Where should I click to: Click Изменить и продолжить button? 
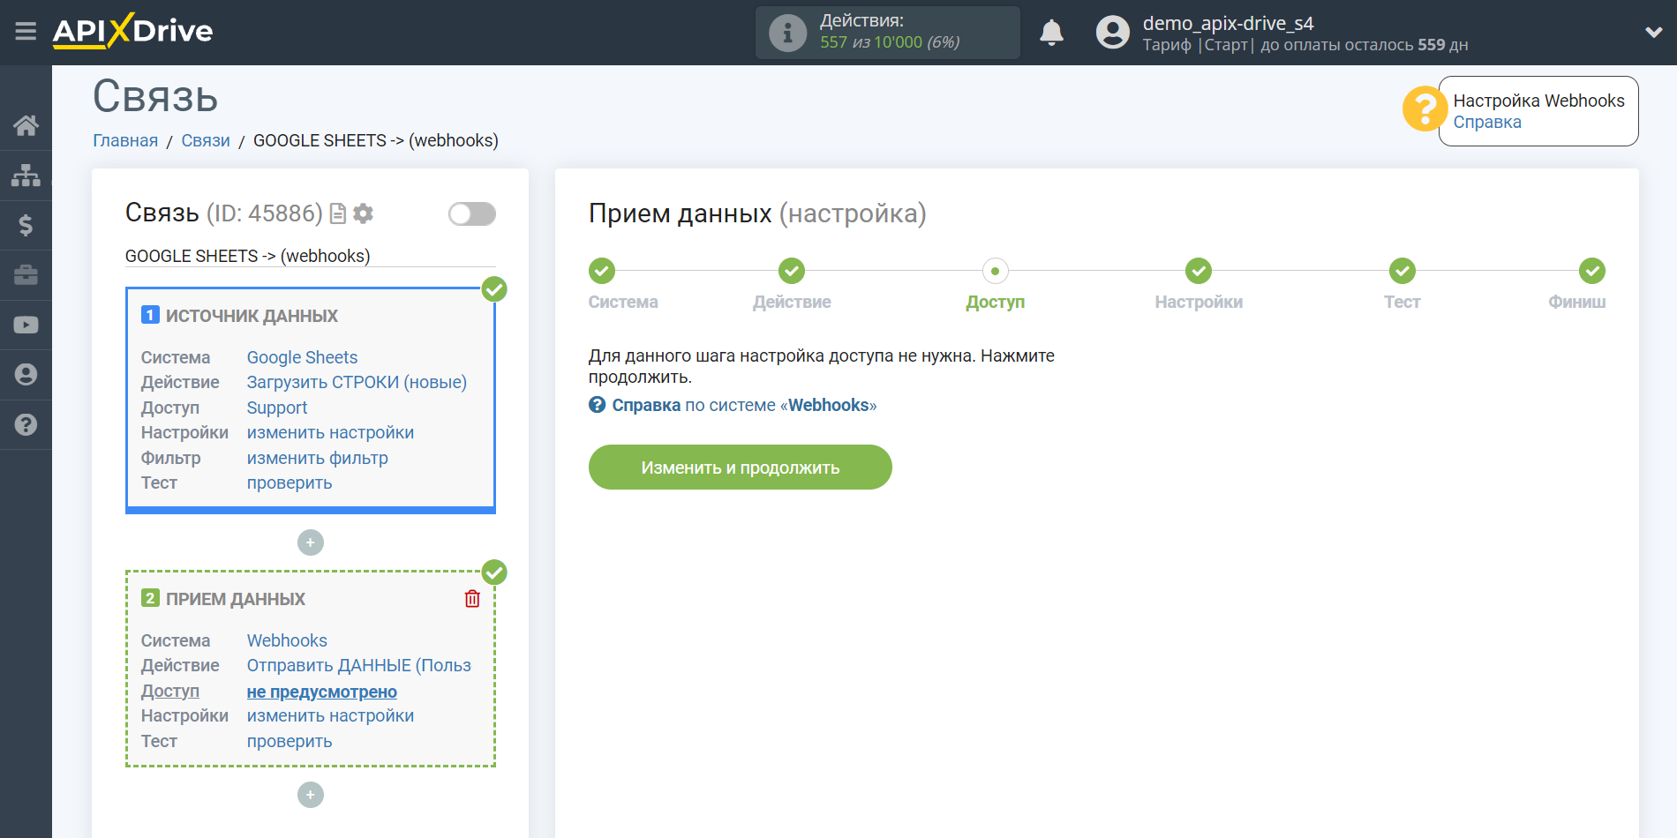pyautogui.click(x=740, y=467)
